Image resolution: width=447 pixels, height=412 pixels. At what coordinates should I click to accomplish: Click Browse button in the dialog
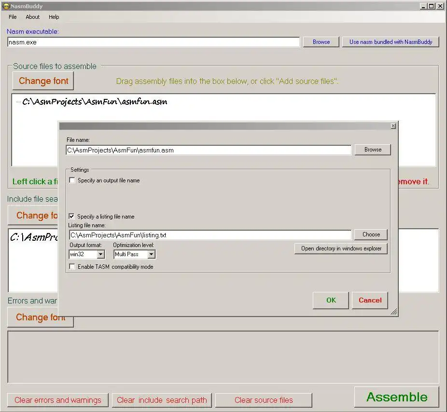[373, 150]
